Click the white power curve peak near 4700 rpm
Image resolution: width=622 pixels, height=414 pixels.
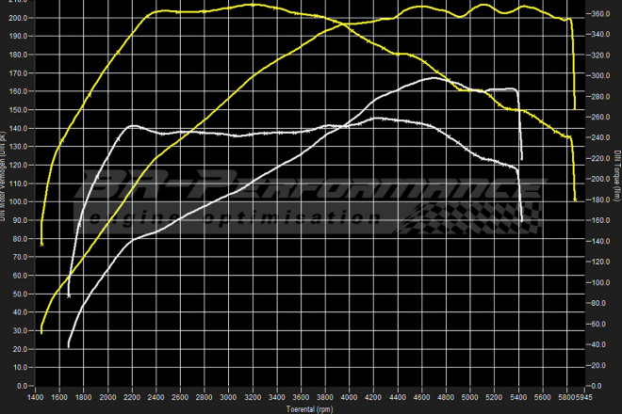[x=434, y=78]
